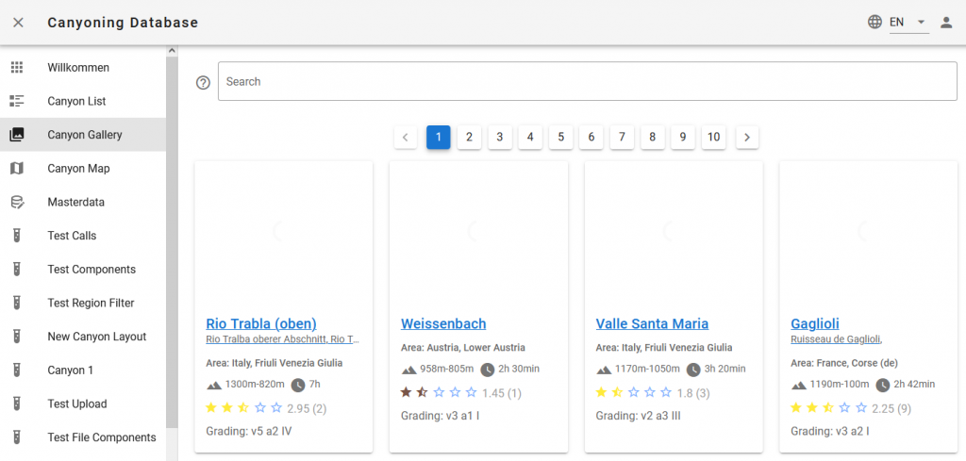This screenshot has height=461, width=966.
Task: Click the Willkommen grid icon
Action: [x=17, y=68]
